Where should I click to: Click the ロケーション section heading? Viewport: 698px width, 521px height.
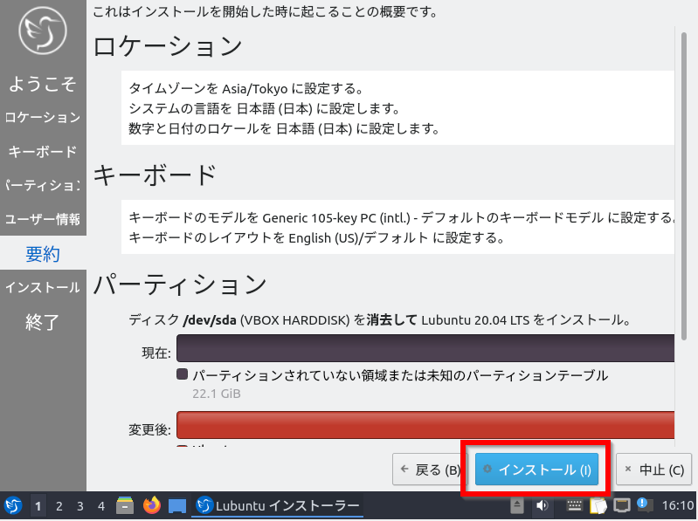click(168, 45)
